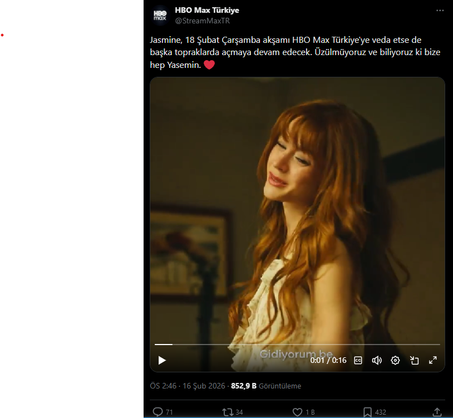This screenshot has width=453, height=418.
Task: Repost this tweet with retweet icon
Action: point(228,412)
